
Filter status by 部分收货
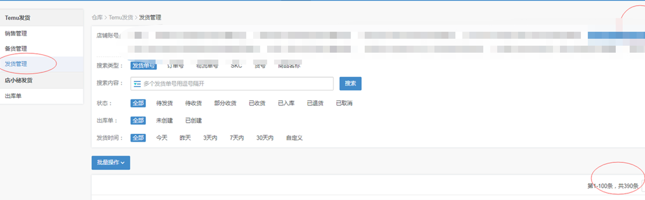pos(225,103)
